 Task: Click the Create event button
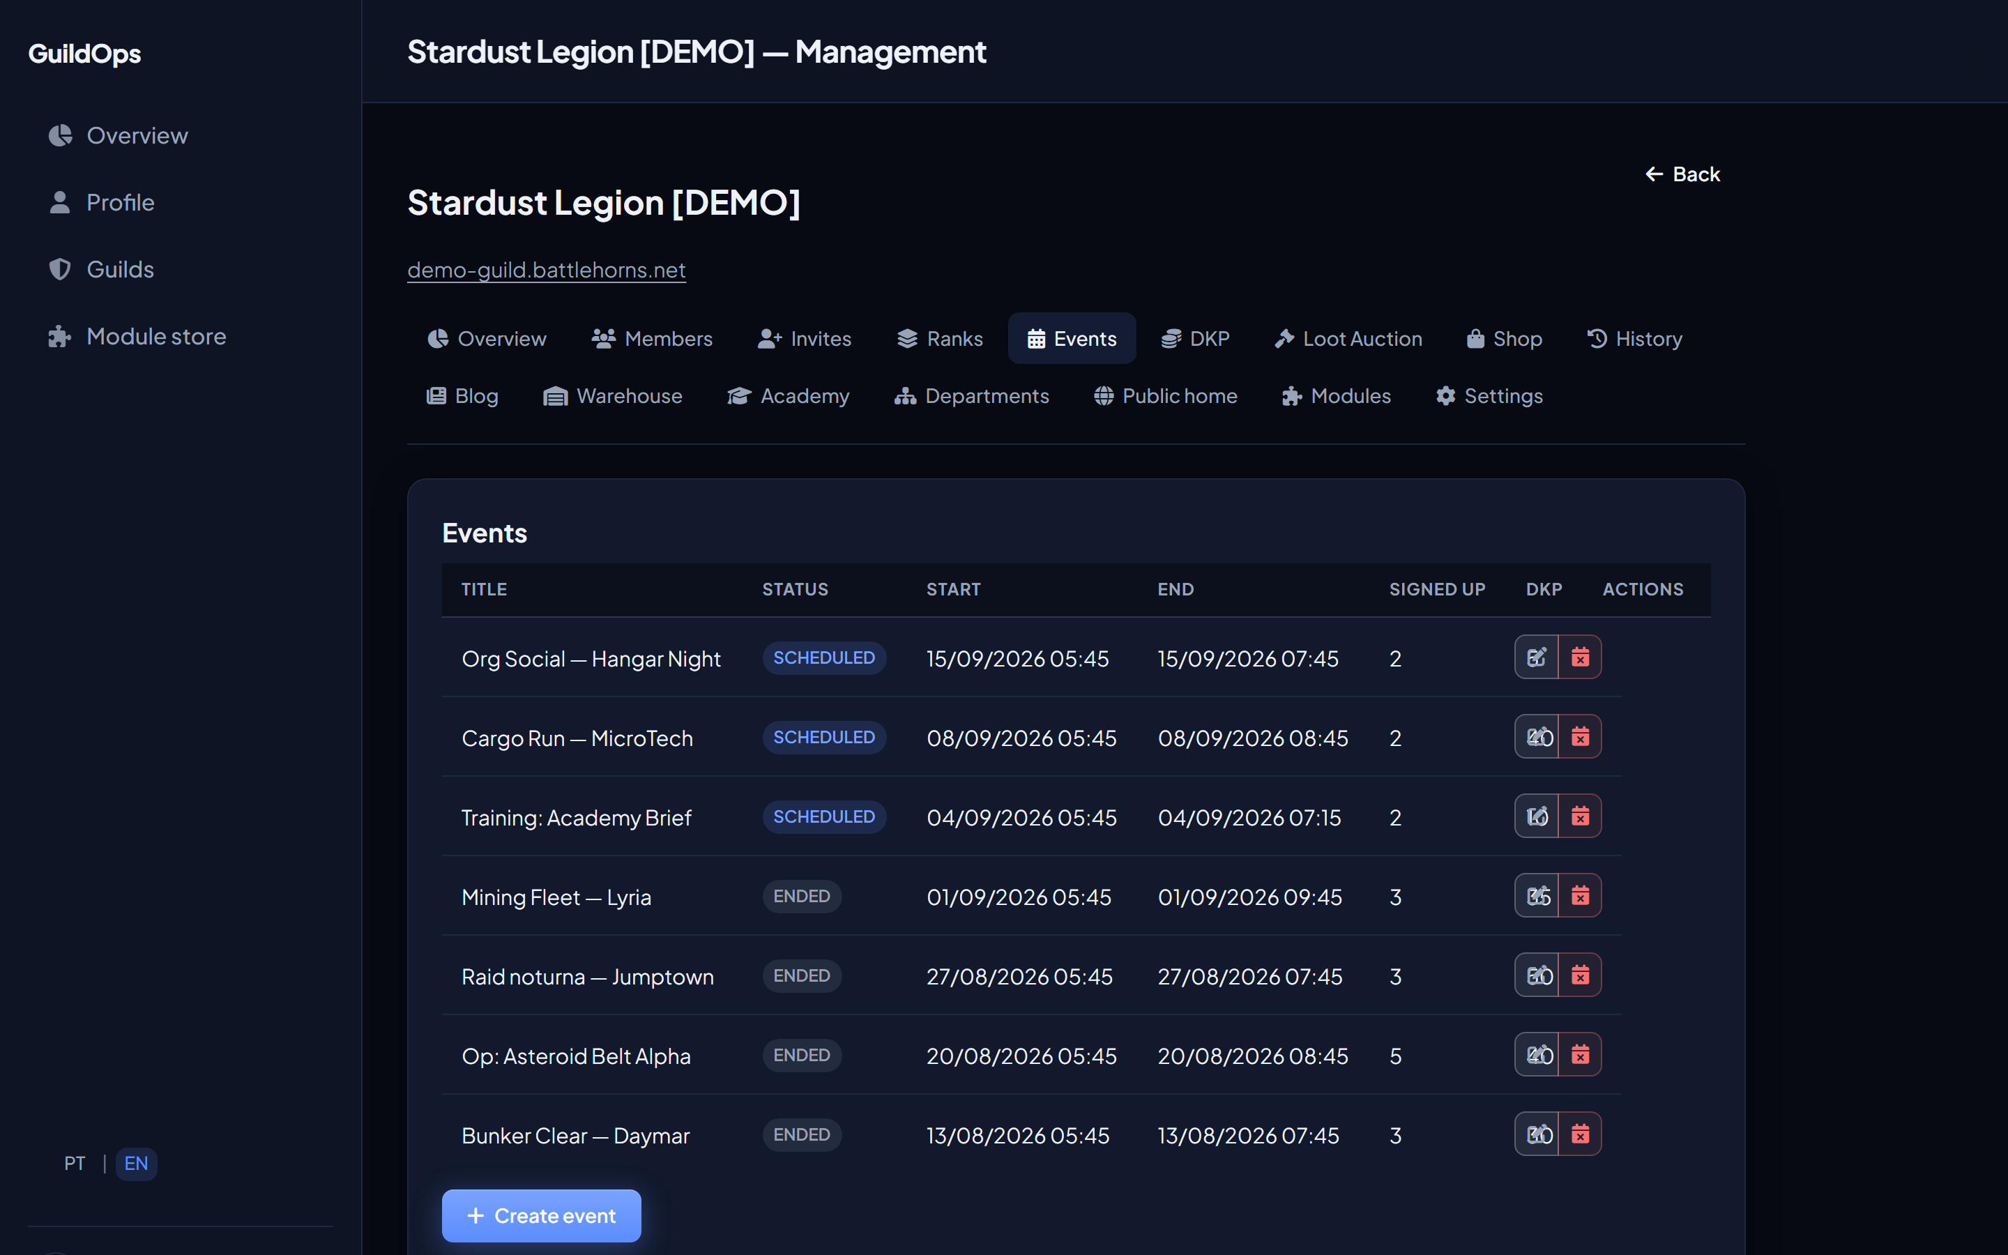point(542,1216)
